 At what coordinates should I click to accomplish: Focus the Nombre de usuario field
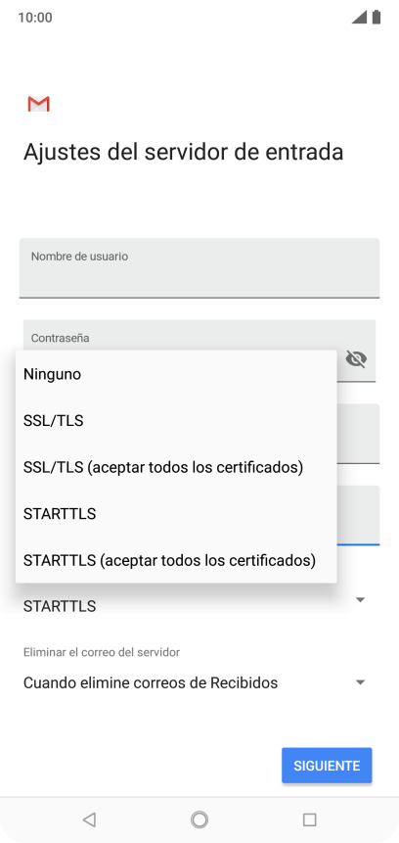[x=199, y=268]
